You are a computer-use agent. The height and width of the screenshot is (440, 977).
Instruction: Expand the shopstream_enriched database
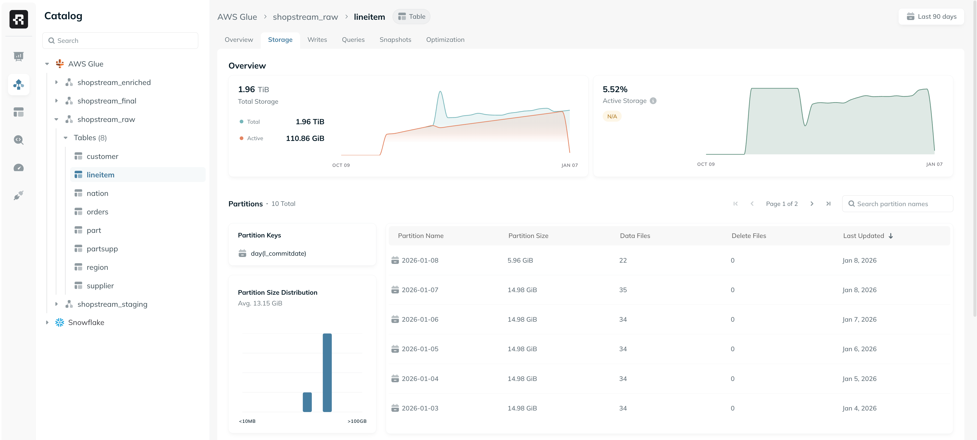[57, 82]
